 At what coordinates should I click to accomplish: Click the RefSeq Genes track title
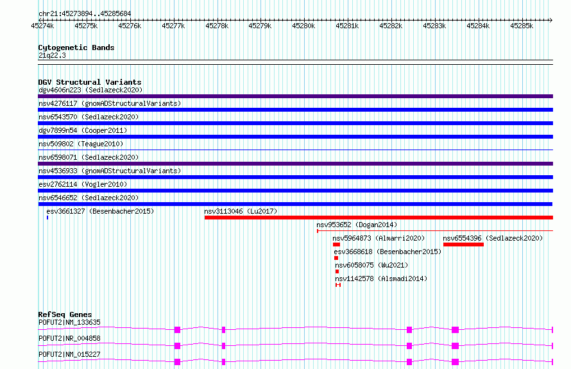pyautogui.click(x=65, y=314)
